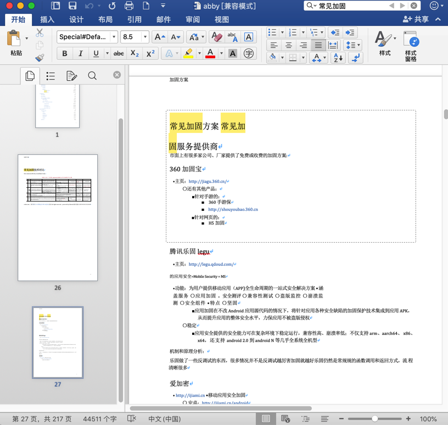
Task: Open the http://legu.qdoud.com/ link
Action: click(x=211, y=264)
